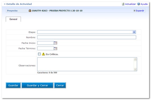Click the plus icon next to Expandir
The image size is (151, 100).
point(134,10)
